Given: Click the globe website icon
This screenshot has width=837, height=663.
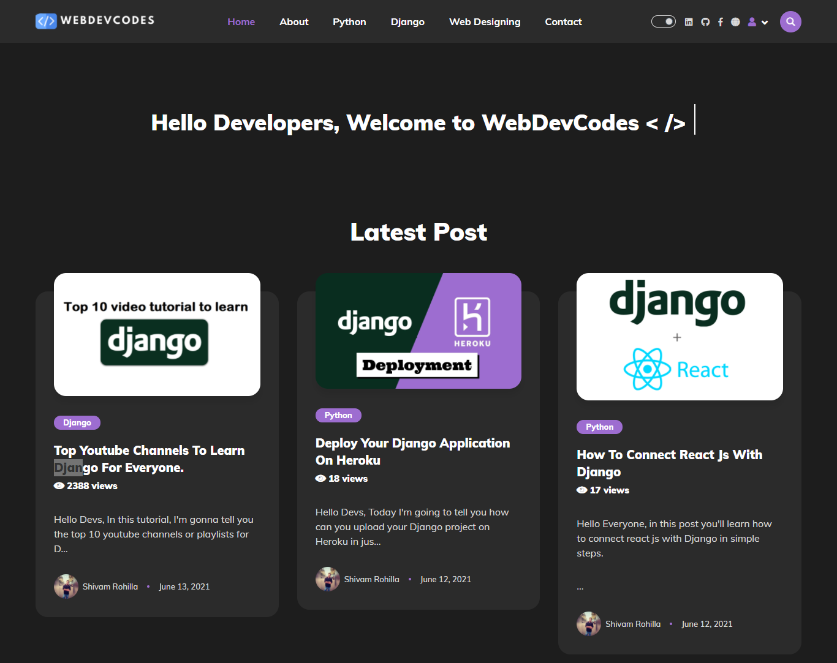Looking at the screenshot, I should (735, 22).
